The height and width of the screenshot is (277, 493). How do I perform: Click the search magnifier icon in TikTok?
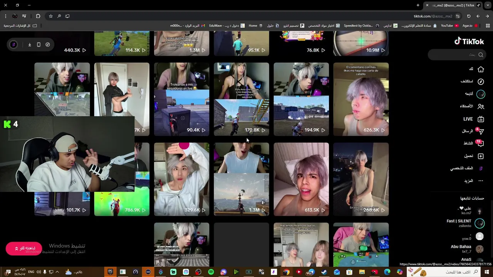click(x=481, y=55)
